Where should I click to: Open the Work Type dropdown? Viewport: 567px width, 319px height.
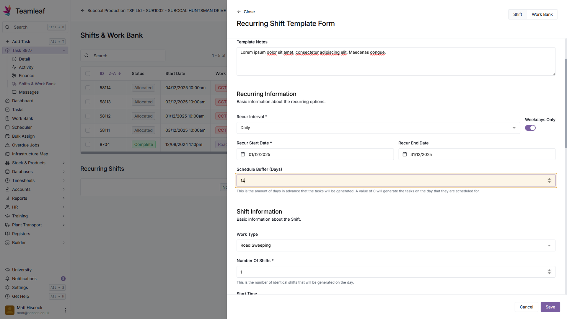pyautogui.click(x=396, y=245)
